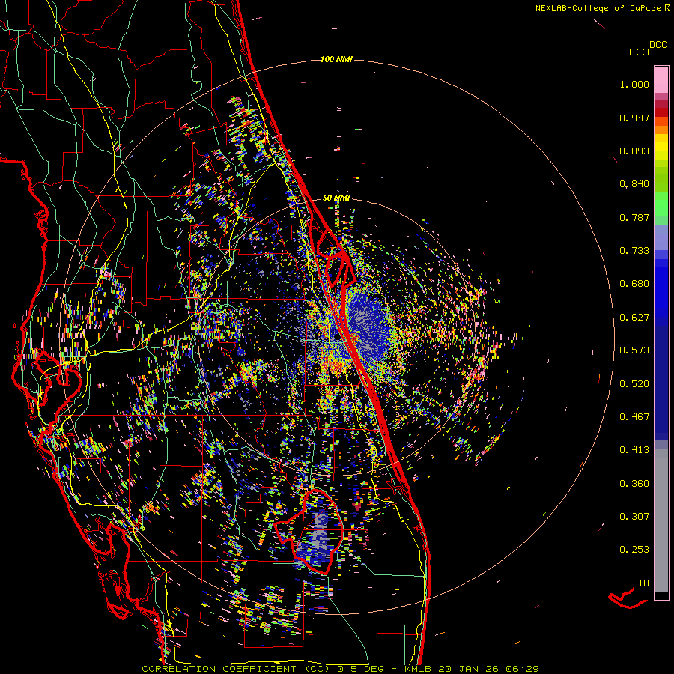Click the 50 NMI range ring label
The height and width of the screenshot is (674, 674).
click(x=336, y=198)
